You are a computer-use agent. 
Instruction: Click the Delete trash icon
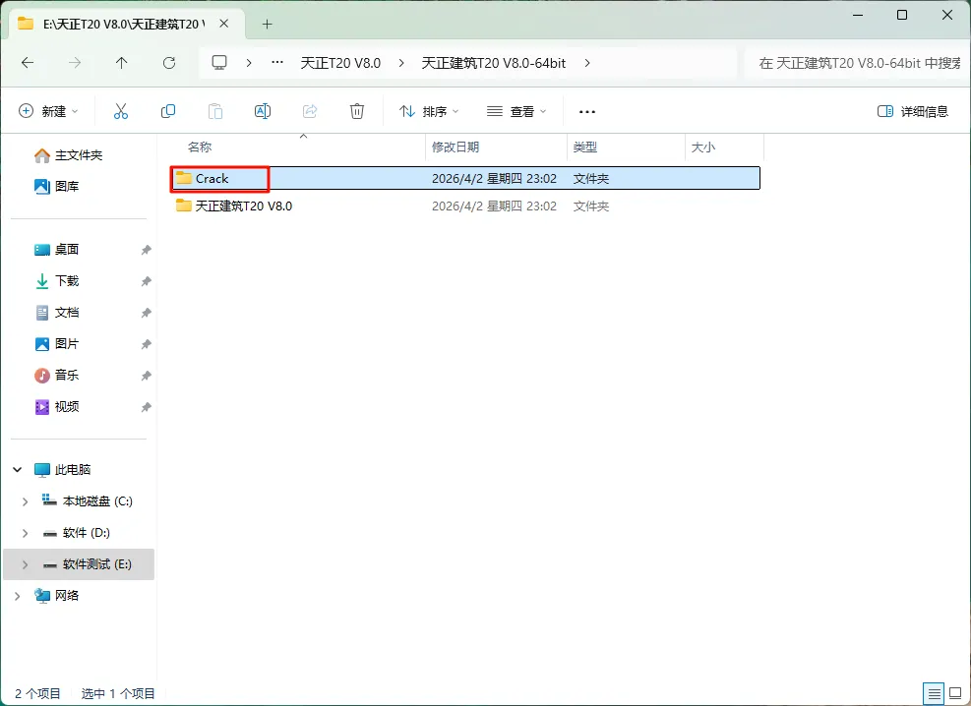(x=357, y=111)
